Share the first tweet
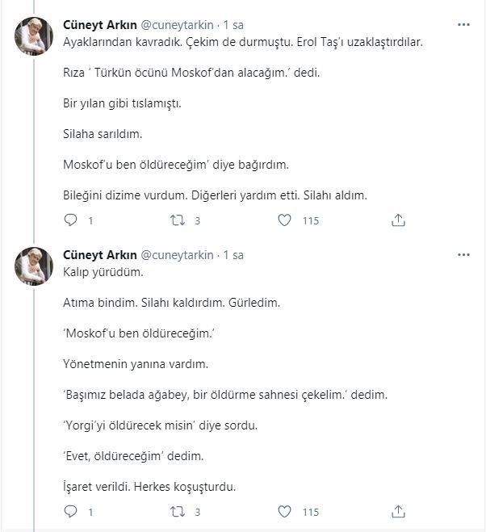 pyautogui.click(x=398, y=220)
